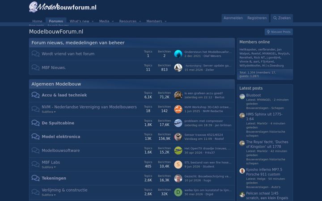Open 'Is een grafeen accu goed?' thread
The height and width of the screenshot is (201, 322).
[203, 93]
